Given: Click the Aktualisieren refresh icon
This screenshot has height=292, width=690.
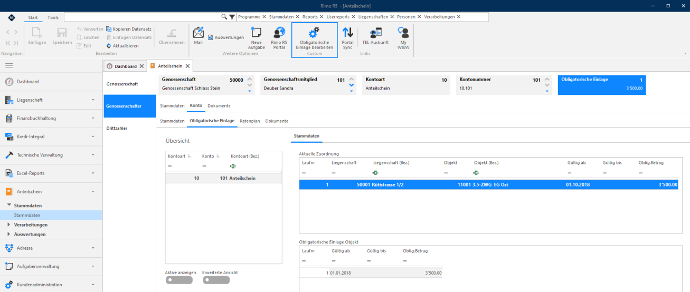Looking at the screenshot, I should point(108,46).
